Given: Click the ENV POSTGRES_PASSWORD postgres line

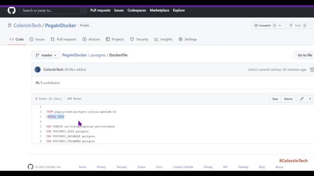Looking at the screenshot, I should click(71, 141).
